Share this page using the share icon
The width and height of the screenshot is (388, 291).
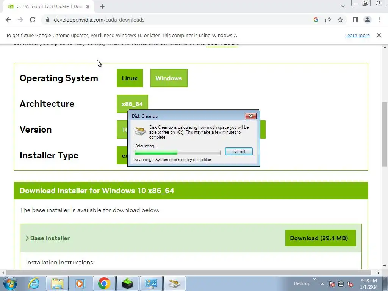(328, 20)
